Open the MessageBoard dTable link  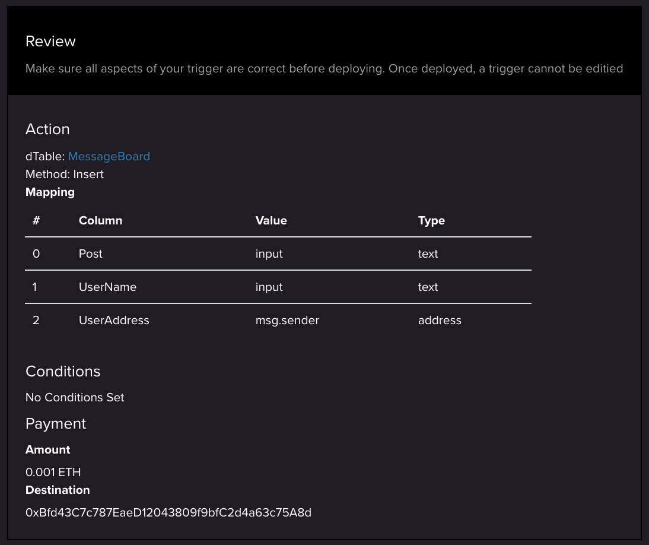[x=109, y=157]
